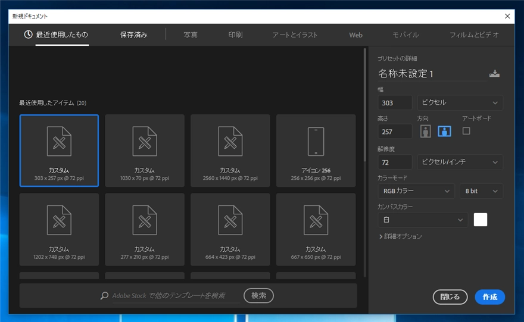Click the preset name 名称未設定 1 field
This screenshot has height=322, width=524.
[432, 73]
